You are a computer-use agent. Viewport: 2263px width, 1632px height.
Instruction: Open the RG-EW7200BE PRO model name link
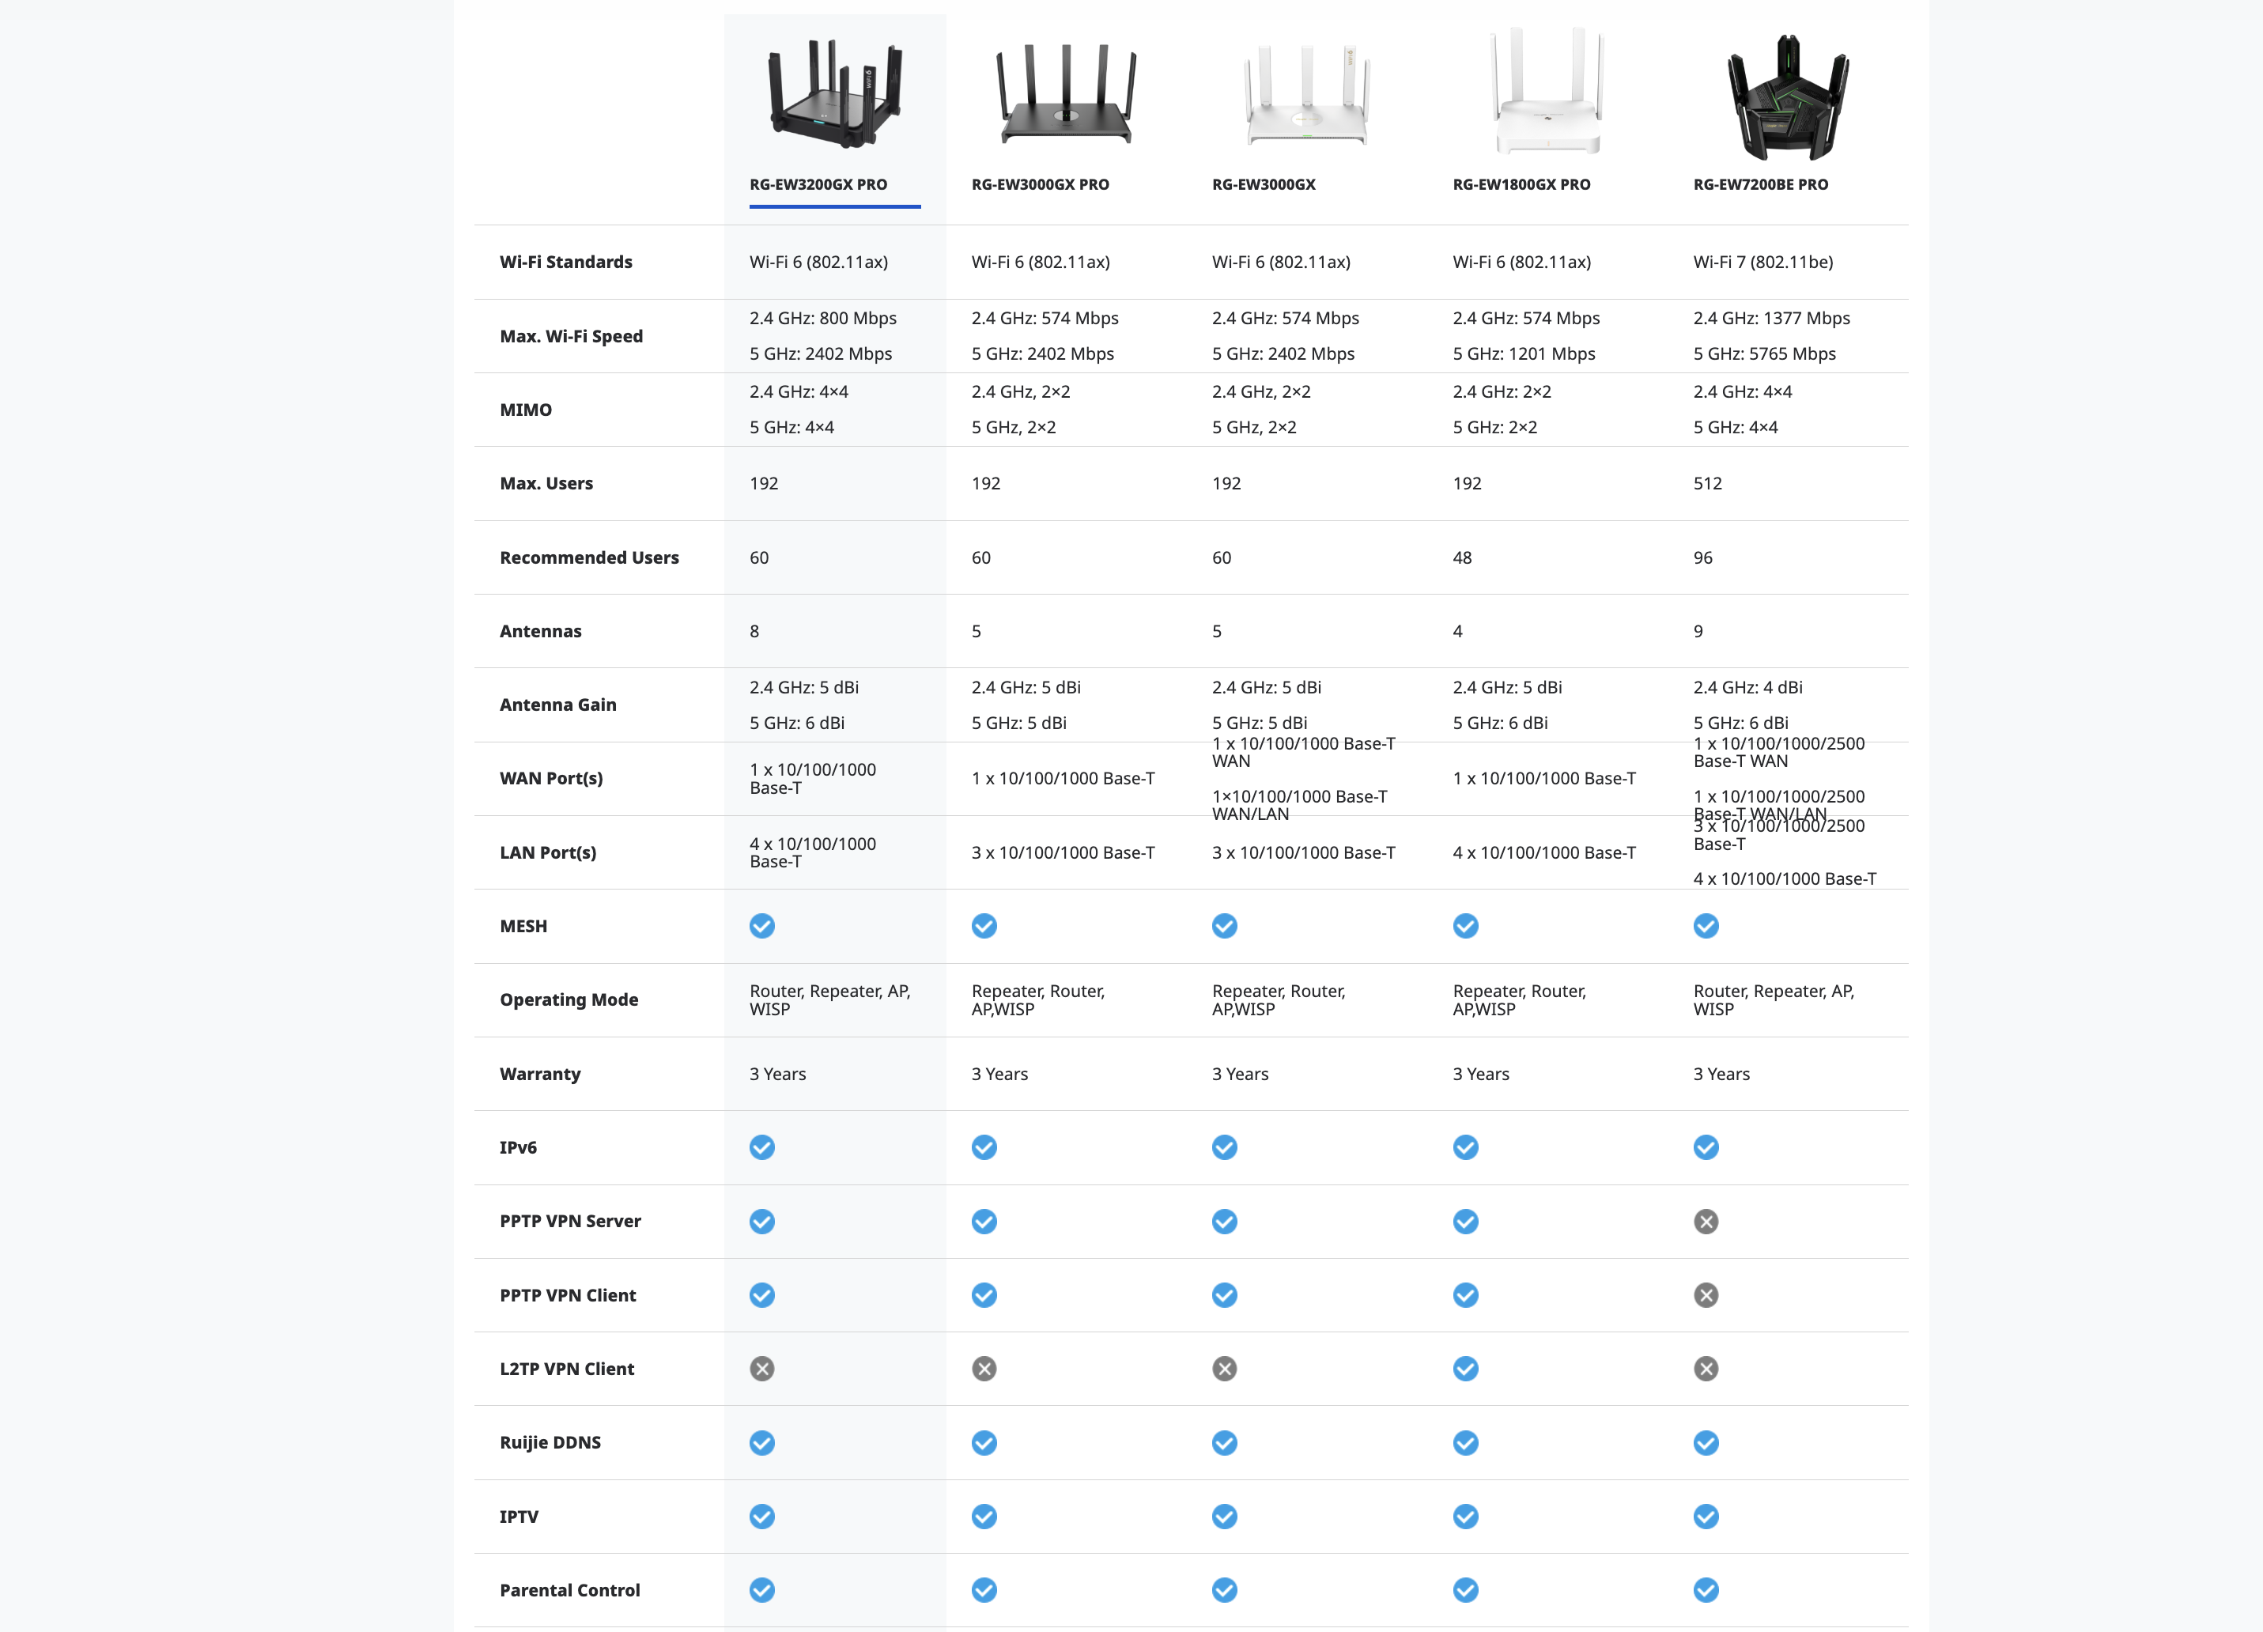[x=1760, y=184]
